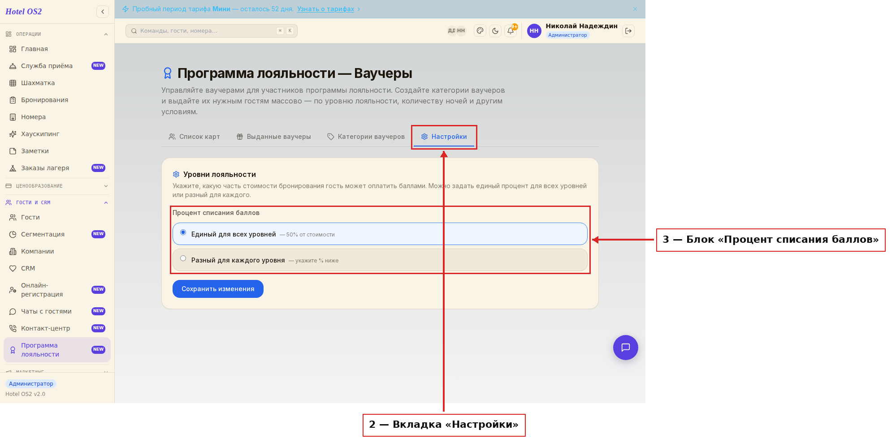Open notifications bell
This screenshot has width=896, height=447.
tap(511, 31)
